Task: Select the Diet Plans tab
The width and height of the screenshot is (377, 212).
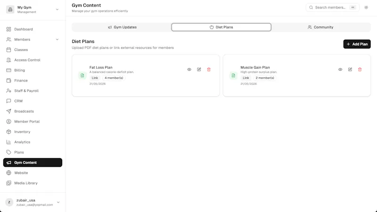Action: (221, 27)
